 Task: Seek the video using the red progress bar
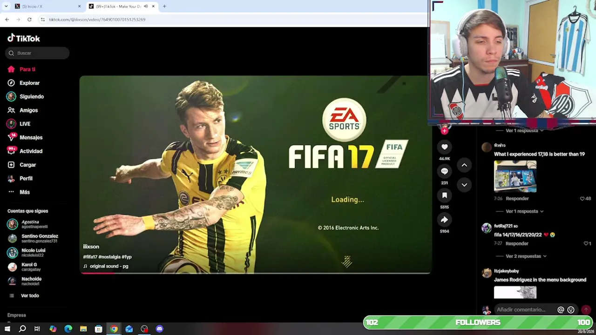point(255,273)
